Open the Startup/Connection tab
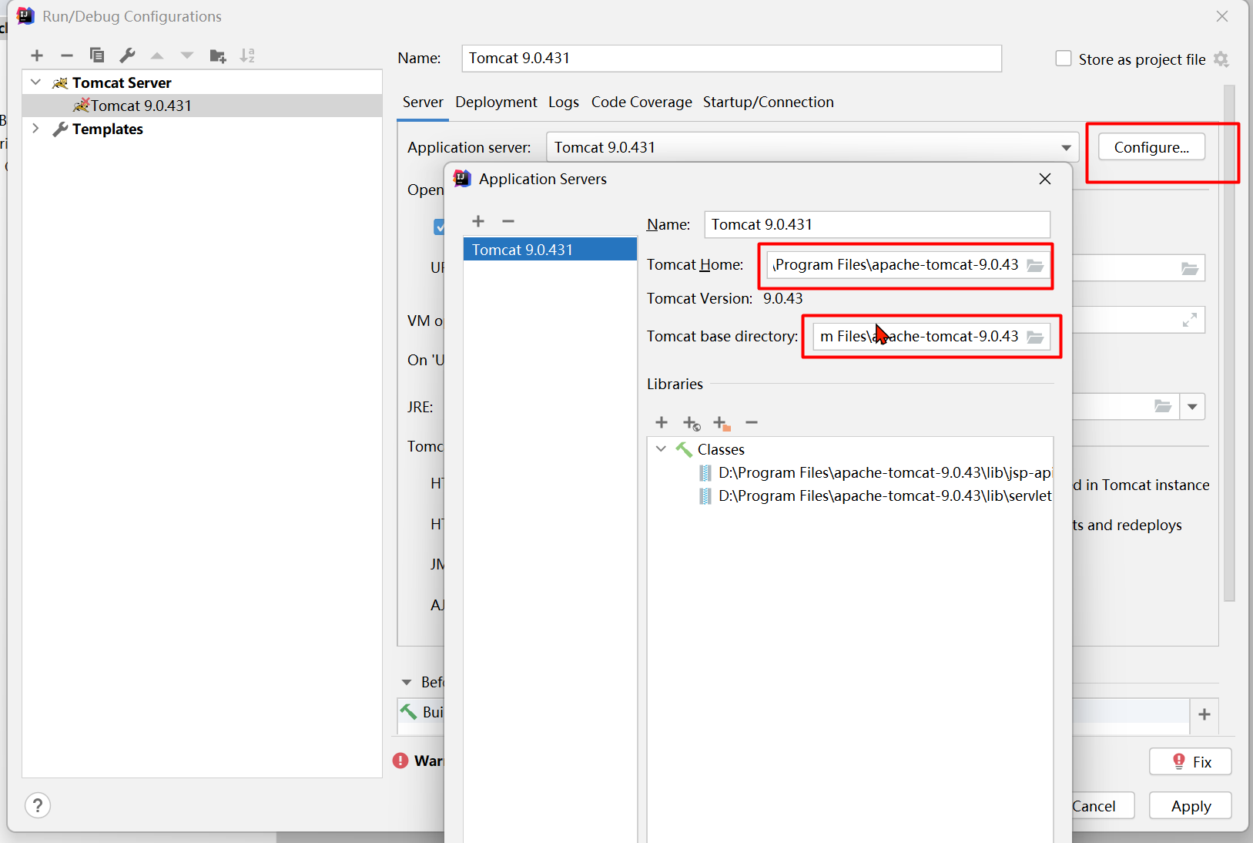Viewport: 1253px width, 843px height. click(x=768, y=102)
